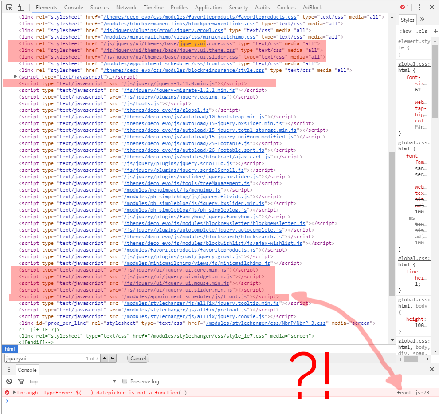
Task: Close the DevTools panel
Action: tap(432, 7)
